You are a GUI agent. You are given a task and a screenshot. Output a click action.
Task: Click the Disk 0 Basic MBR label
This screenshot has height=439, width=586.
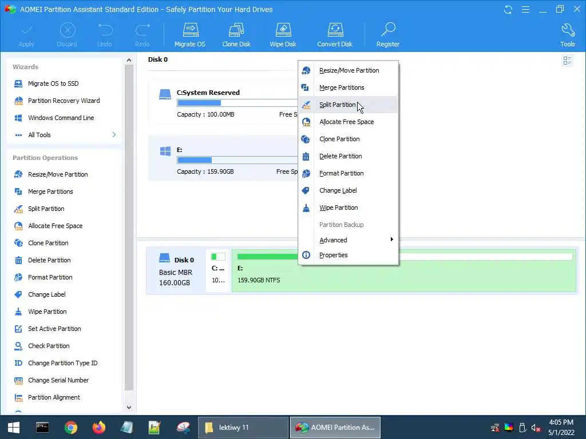(x=176, y=271)
